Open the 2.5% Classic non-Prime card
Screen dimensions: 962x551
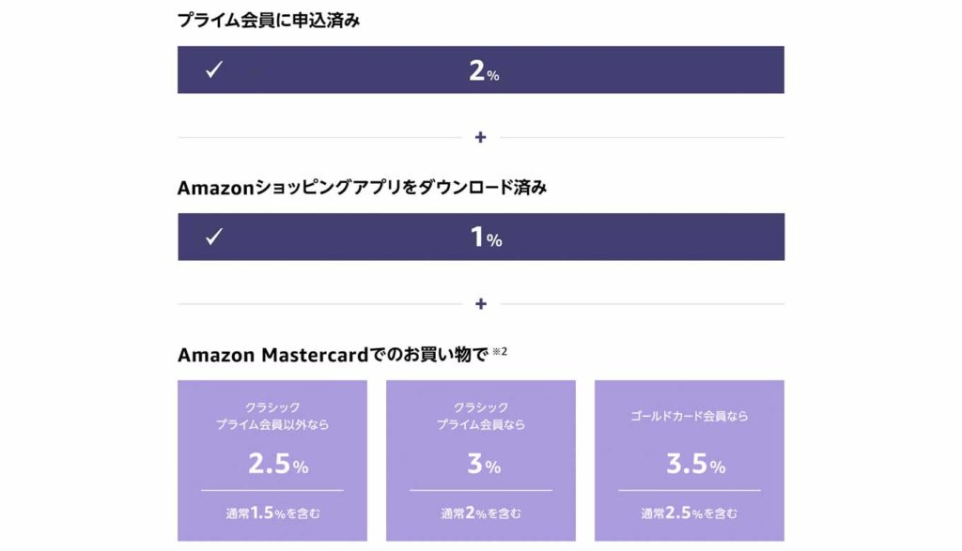coord(272,460)
